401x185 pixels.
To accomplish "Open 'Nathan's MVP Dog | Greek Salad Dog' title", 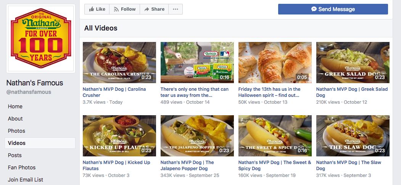I will pyautogui.click(x=352, y=92).
